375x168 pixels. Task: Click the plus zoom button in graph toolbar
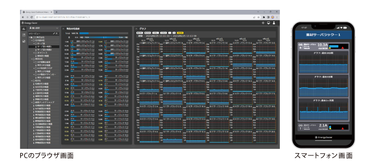(x=174, y=33)
